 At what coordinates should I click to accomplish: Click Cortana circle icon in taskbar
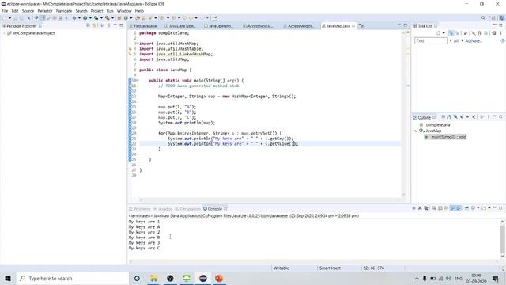click(x=137, y=278)
